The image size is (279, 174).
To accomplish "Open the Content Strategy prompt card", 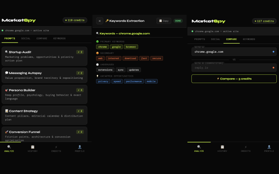I will click(44, 115).
